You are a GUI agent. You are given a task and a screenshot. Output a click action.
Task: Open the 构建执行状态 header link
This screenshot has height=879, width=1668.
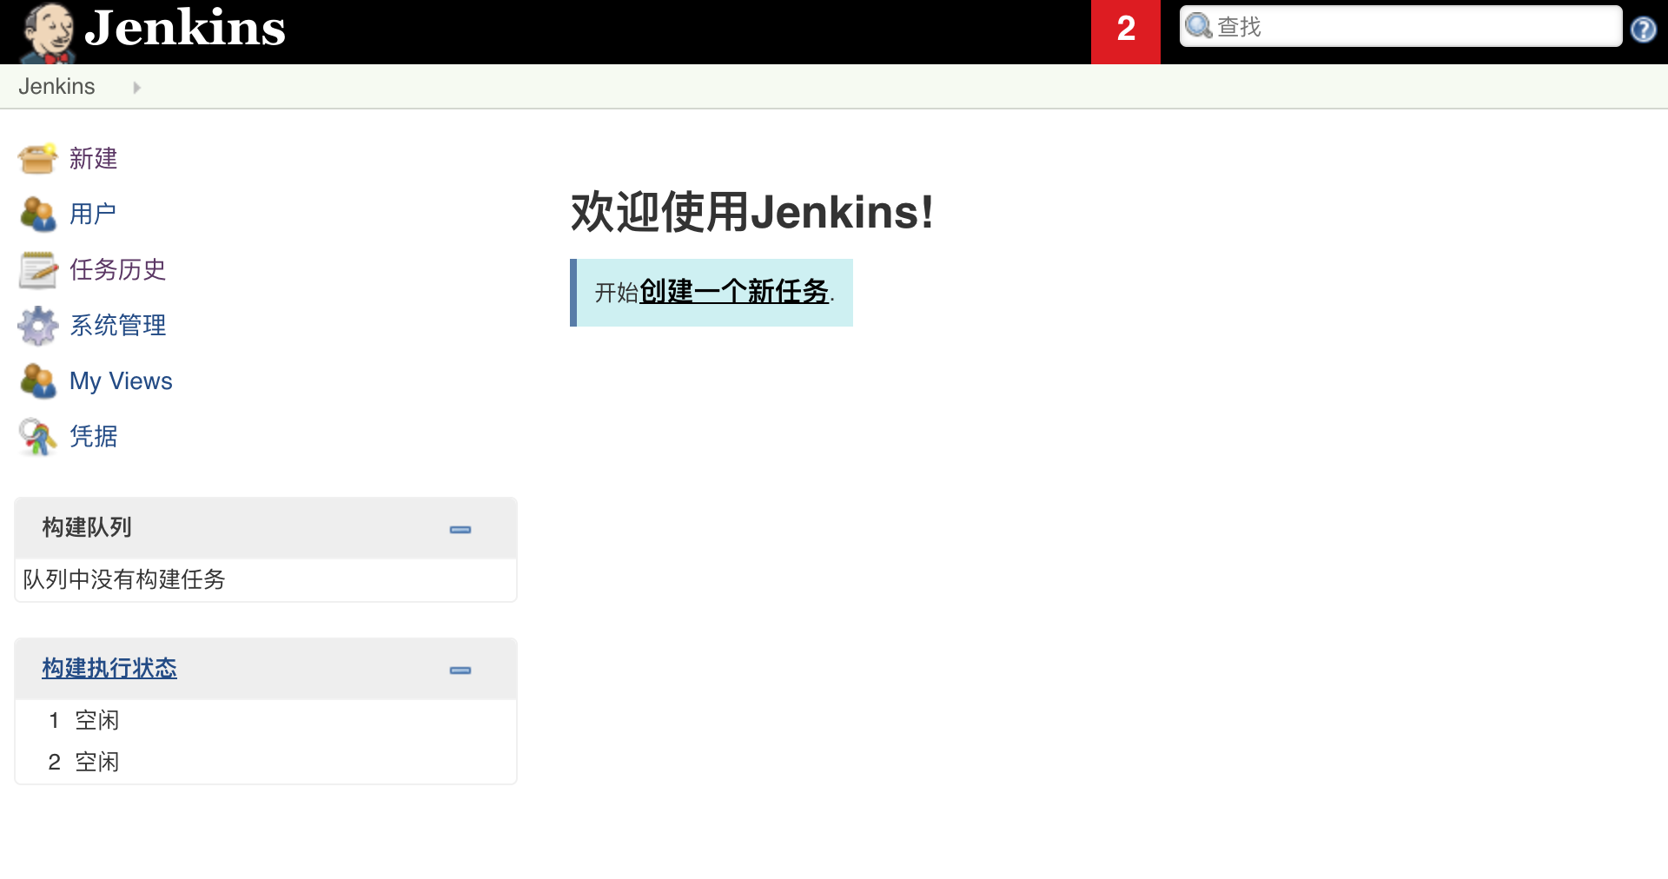109,668
